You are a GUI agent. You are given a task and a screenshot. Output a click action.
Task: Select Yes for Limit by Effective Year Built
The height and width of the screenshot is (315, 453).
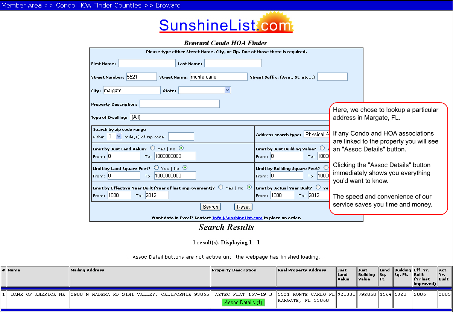(221, 187)
